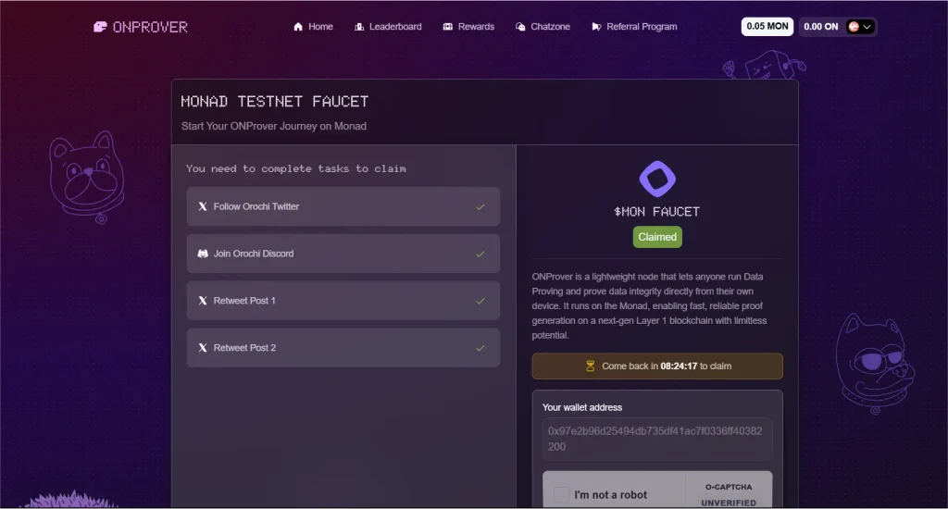Click the wallet address input field
The width and height of the screenshot is (948, 509).
coord(657,439)
